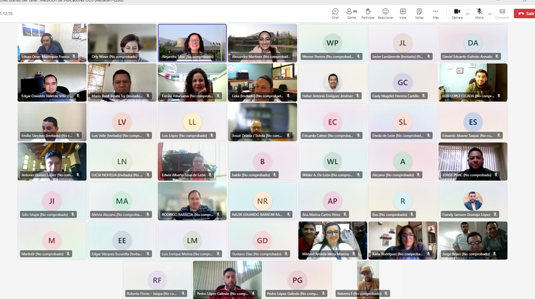Show the Gente participants list
Screen dimensions: 535x299
(351, 13)
